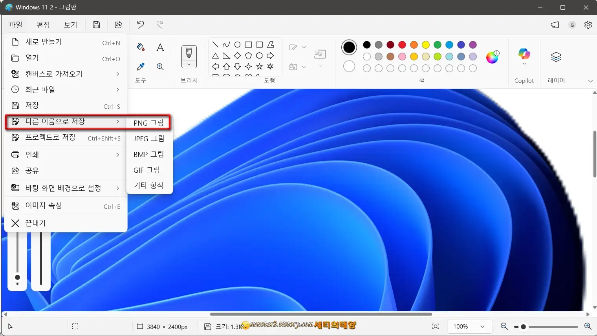This screenshot has width=597, height=336.
Task: Expand the Recent files submenu
Action: click(66, 89)
